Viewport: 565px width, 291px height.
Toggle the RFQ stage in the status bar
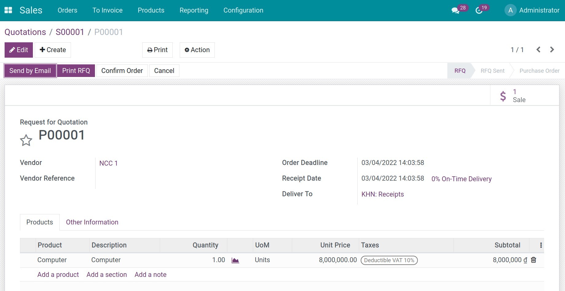pyautogui.click(x=460, y=71)
